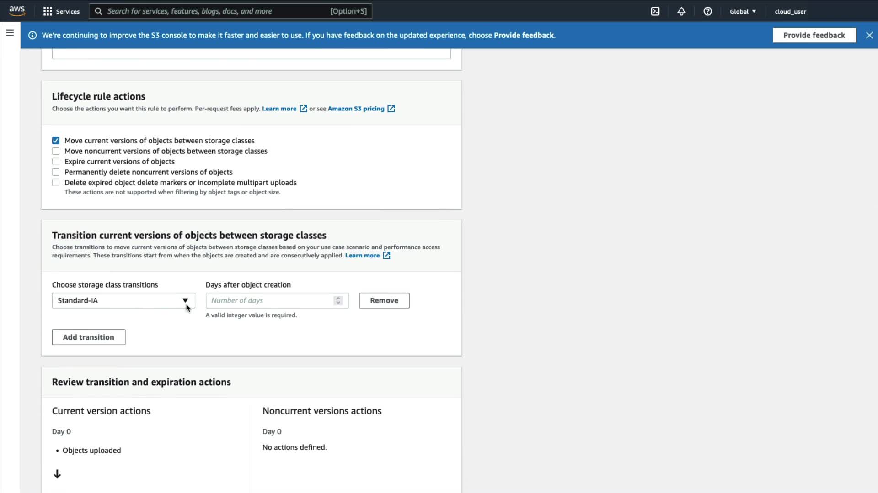
Task: Enable Expire current versions of objects
Action: (56, 162)
